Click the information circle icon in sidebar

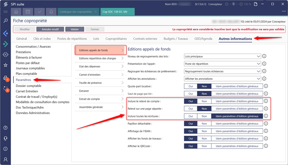5,149
